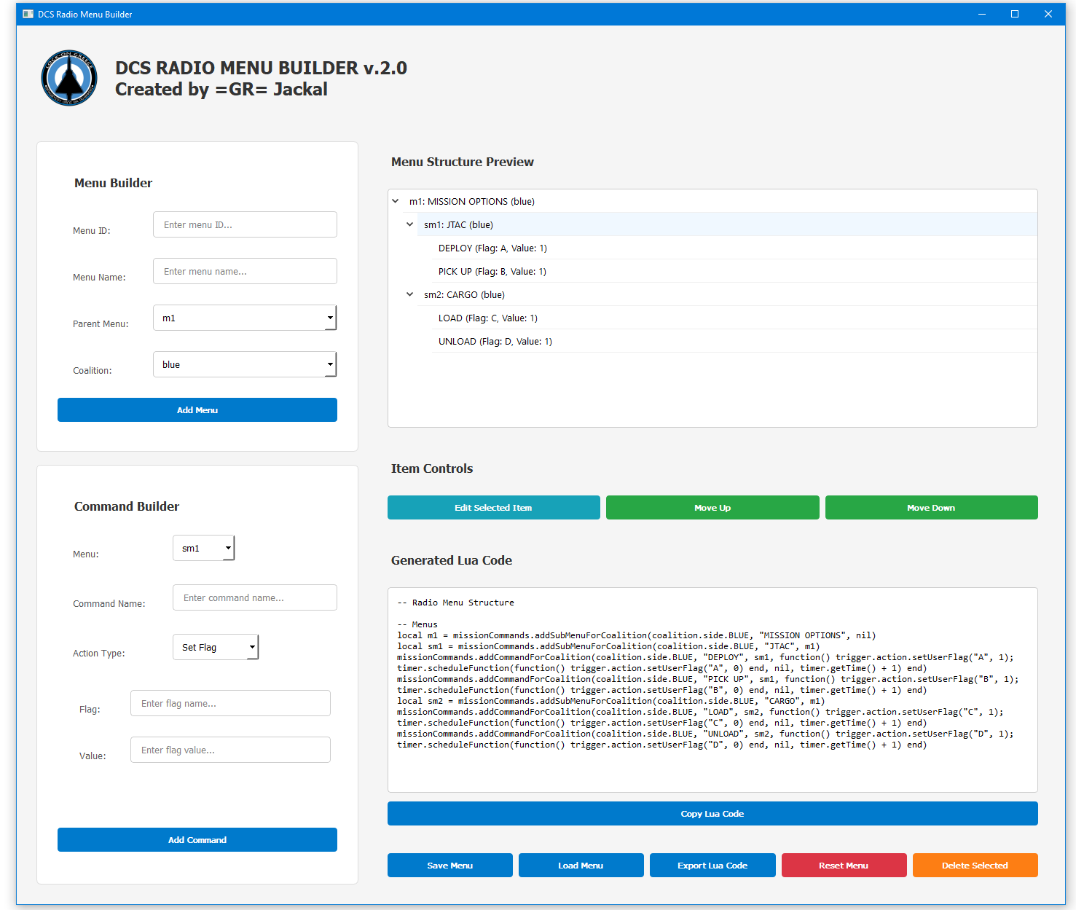1076x910 pixels.
Task: Click the orange Delete Selected button
Action: (x=975, y=866)
